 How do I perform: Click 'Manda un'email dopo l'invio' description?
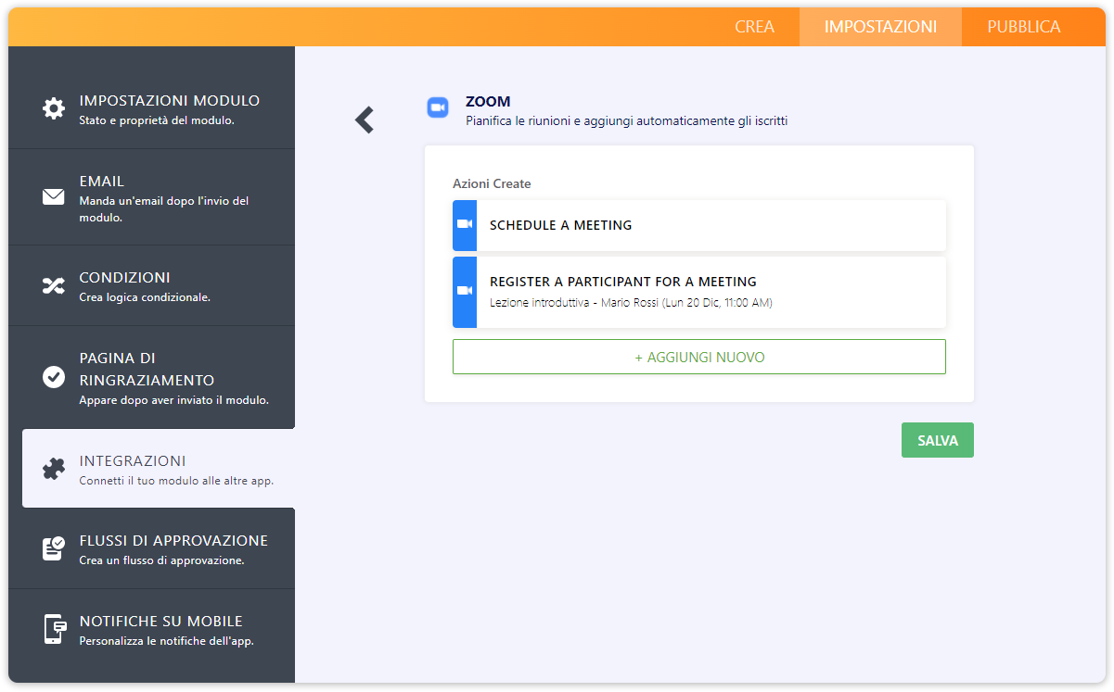pyautogui.click(x=164, y=209)
